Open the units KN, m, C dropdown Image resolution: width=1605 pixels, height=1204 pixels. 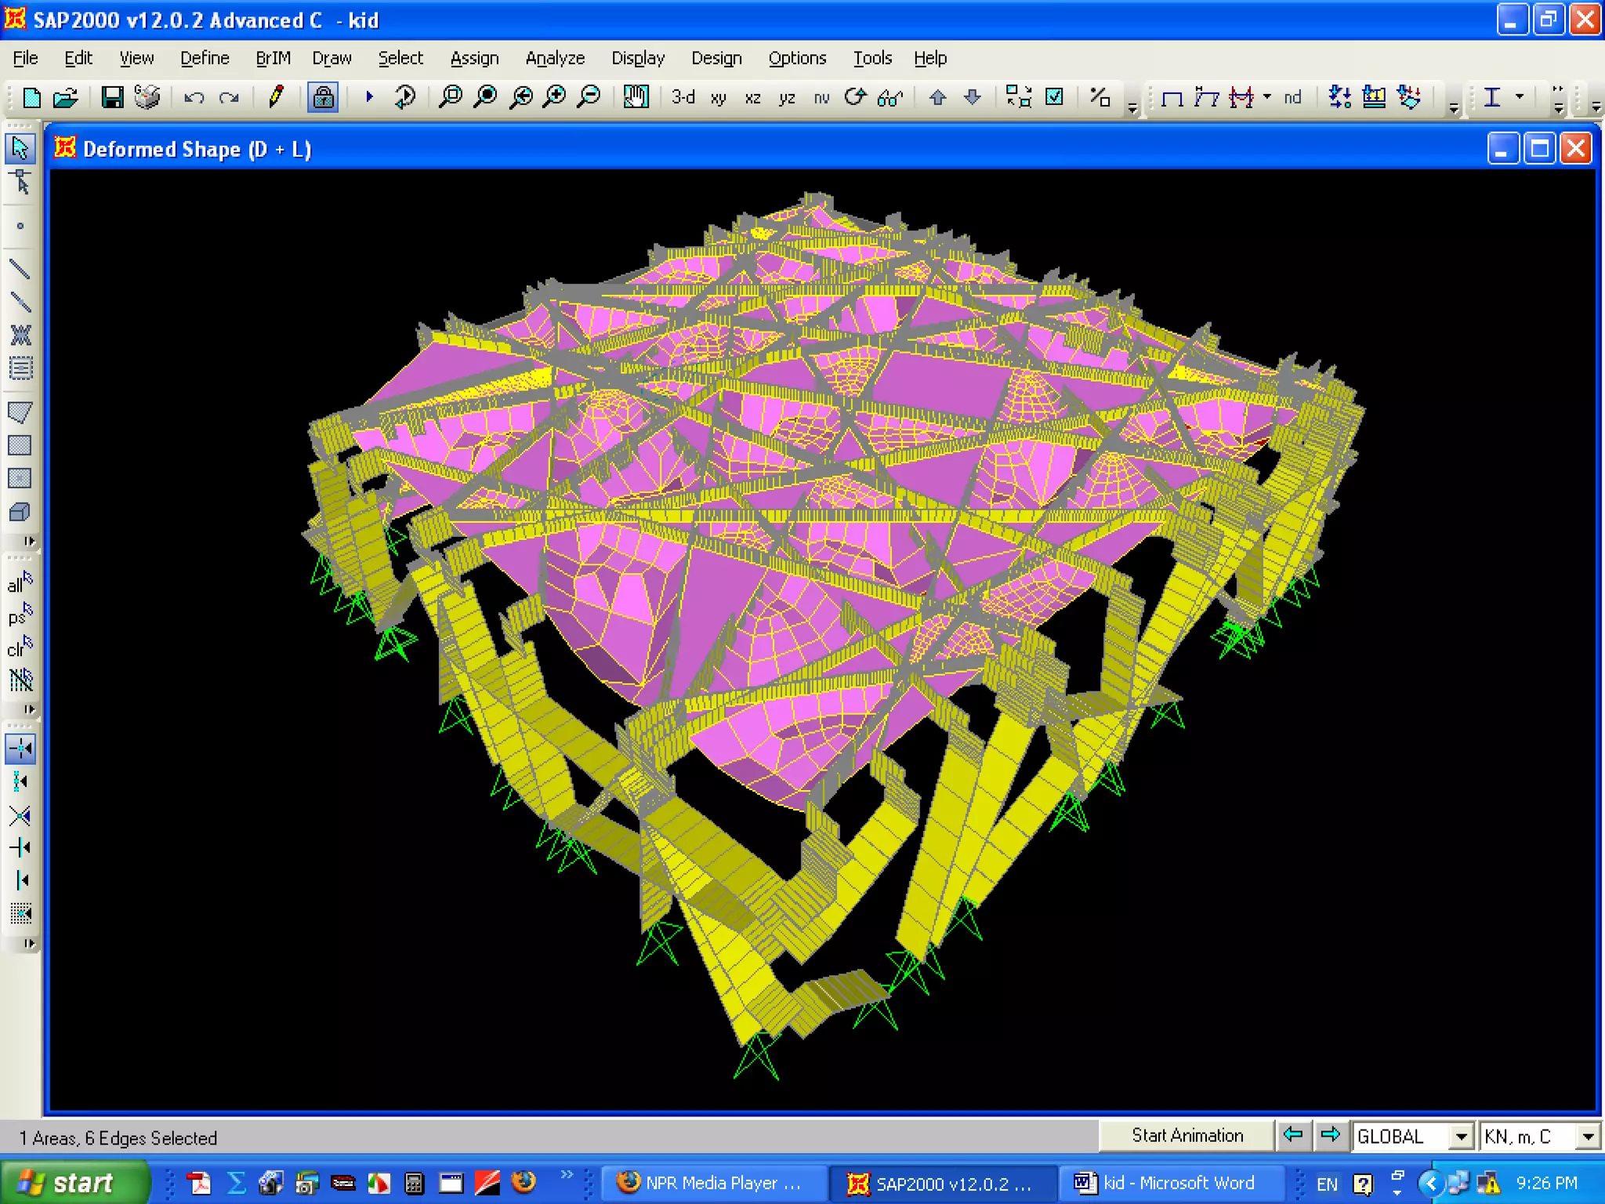click(x=1588, y=1137)
